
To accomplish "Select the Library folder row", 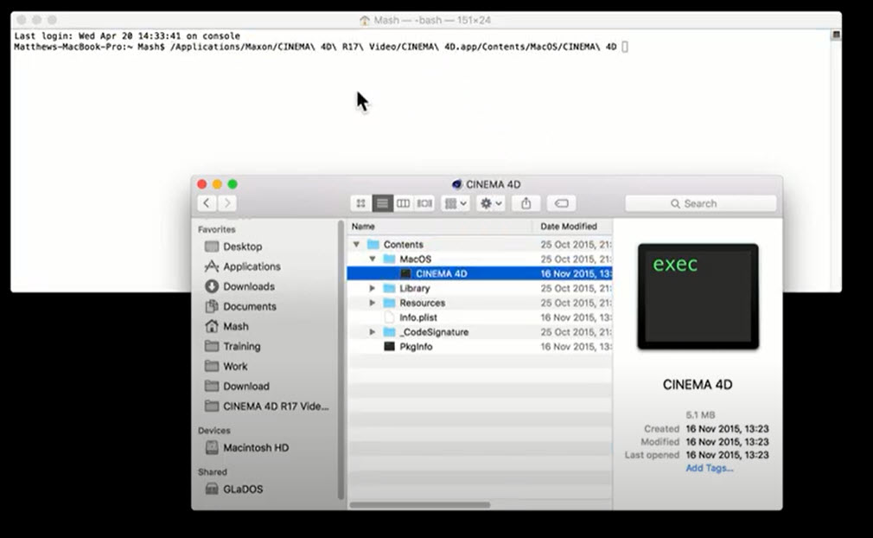I will (480, 288).
